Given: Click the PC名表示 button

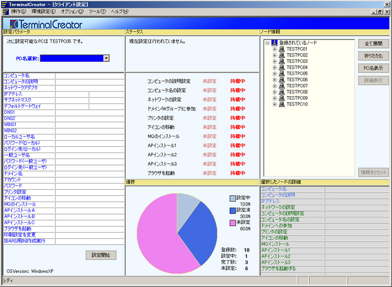Looking at the screenshot, I should 373,68.
